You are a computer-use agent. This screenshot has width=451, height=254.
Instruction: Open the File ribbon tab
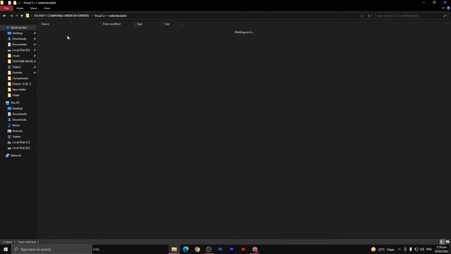coord(6,8)
